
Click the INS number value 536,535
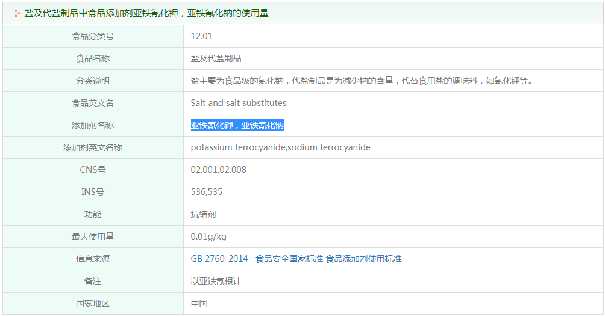206,192
